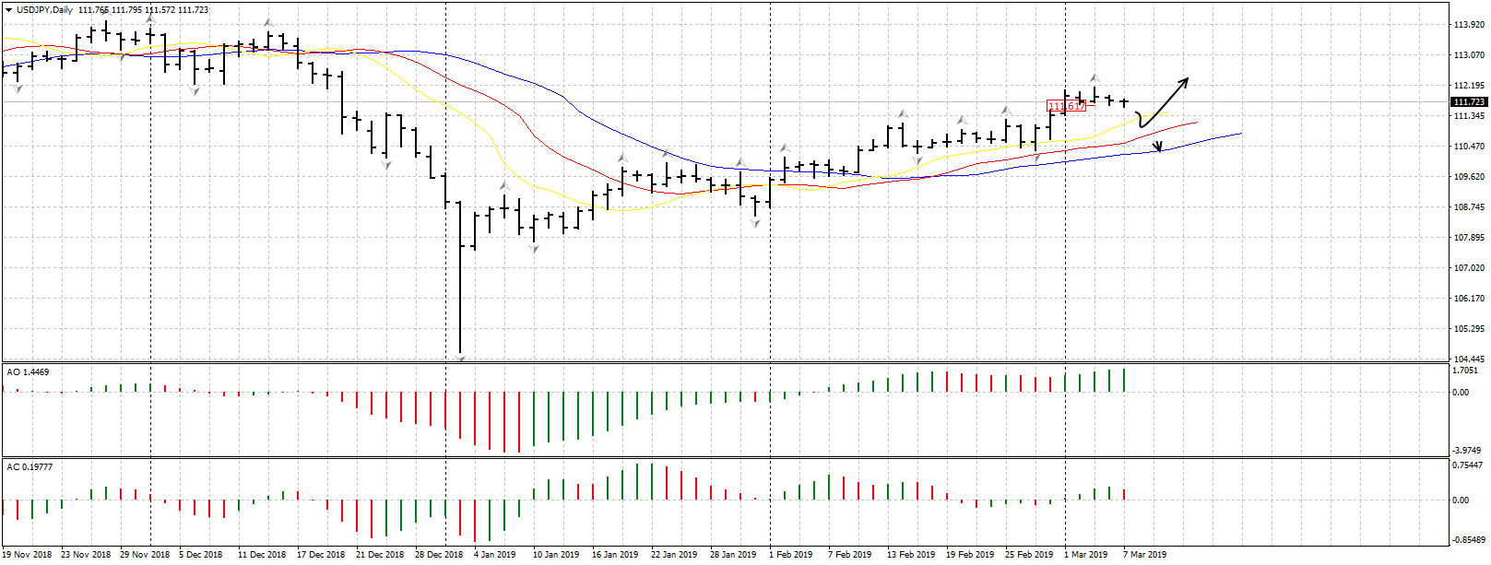
Task: Click the up fractal above the 1 Feb 2019 bar
Action: click(x=785, y=147)
